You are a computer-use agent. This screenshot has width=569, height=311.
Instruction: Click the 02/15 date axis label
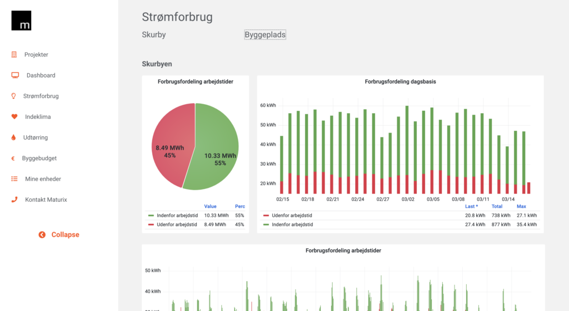click(283, 200)
